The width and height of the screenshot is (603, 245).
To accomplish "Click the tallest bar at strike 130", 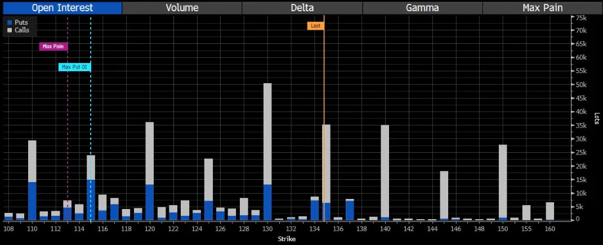I will pos(267,152).
